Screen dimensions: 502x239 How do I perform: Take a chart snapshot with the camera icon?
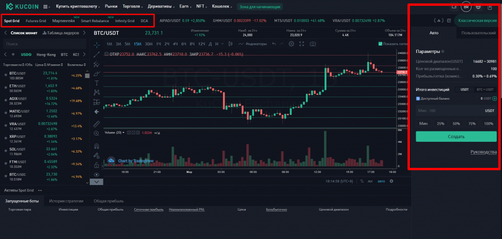tap(313, 44)
